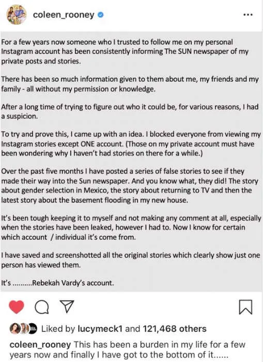The width and height of the screenshot is (263, 362).
Task: Click the blue verified badge
Action: click(101, 15)
